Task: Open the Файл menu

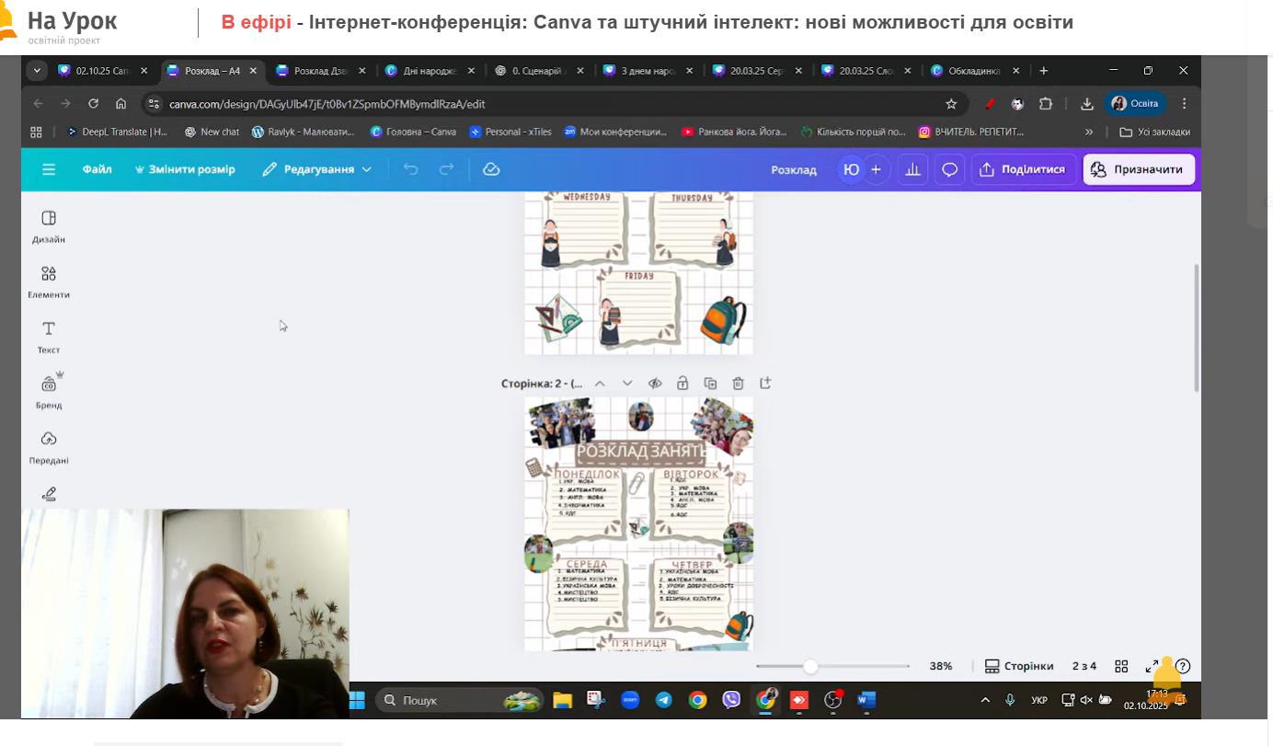Action: click(97, 169)
